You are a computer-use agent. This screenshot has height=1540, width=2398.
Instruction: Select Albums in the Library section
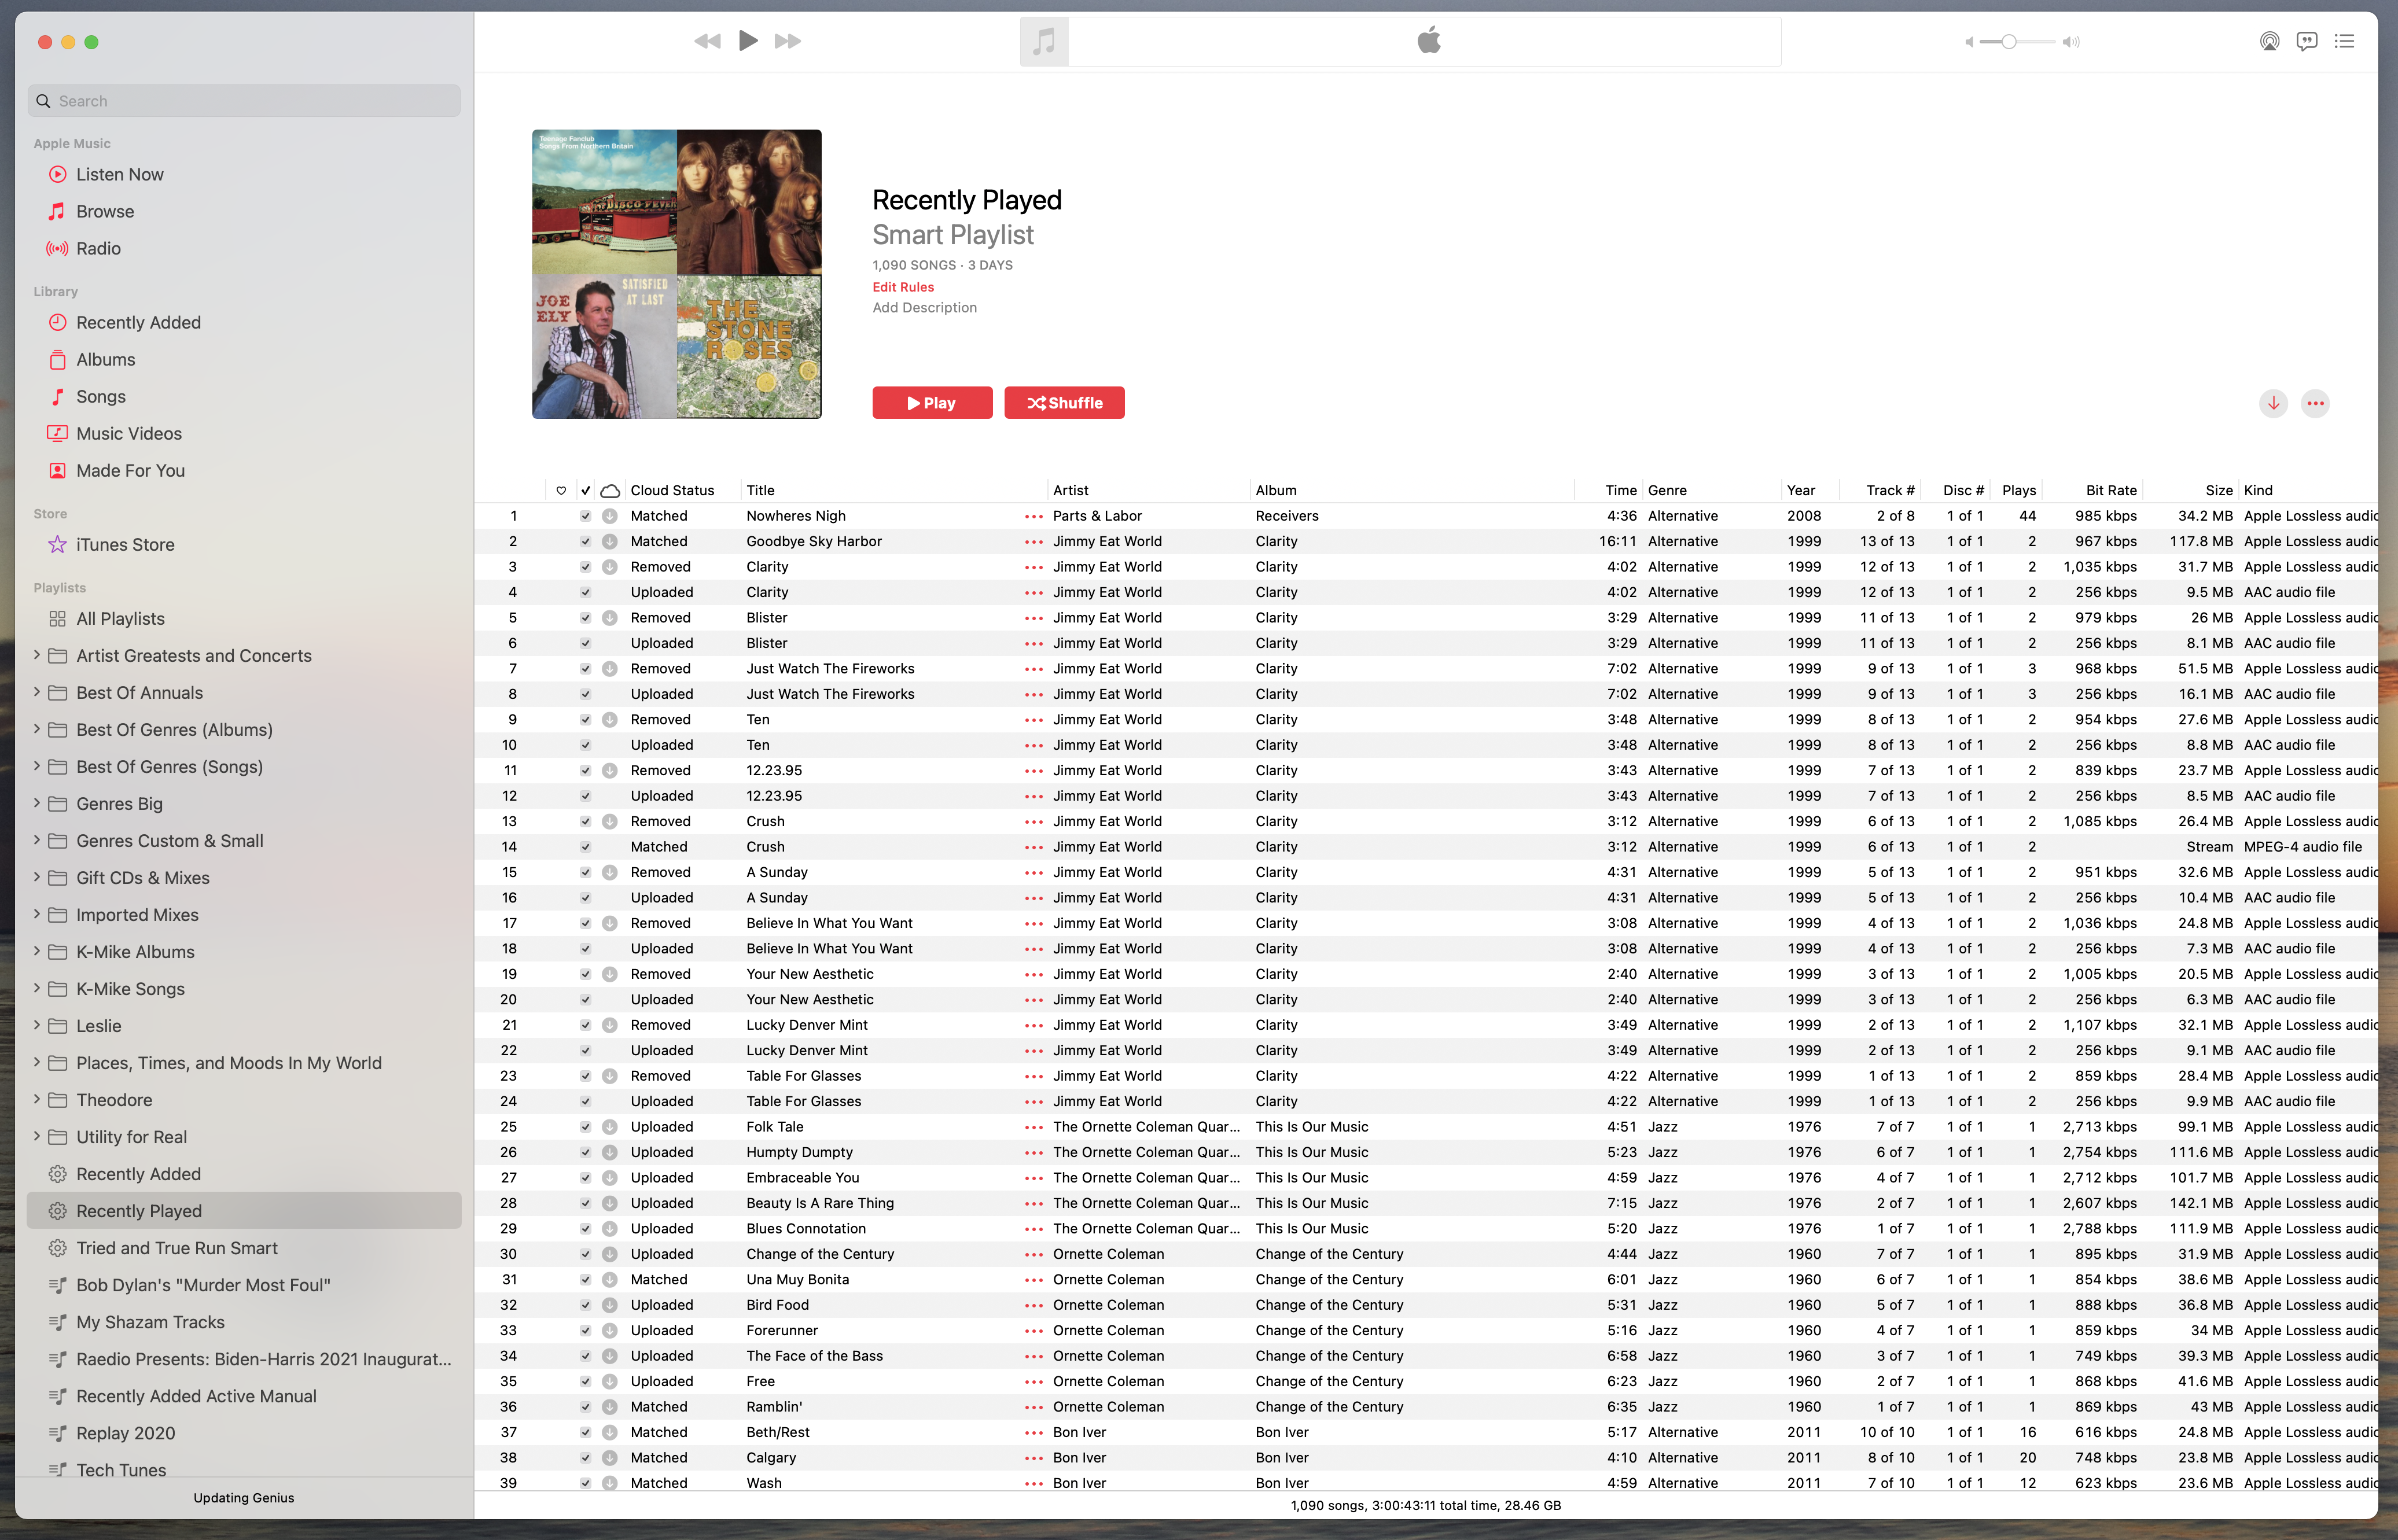click(105, 359)
